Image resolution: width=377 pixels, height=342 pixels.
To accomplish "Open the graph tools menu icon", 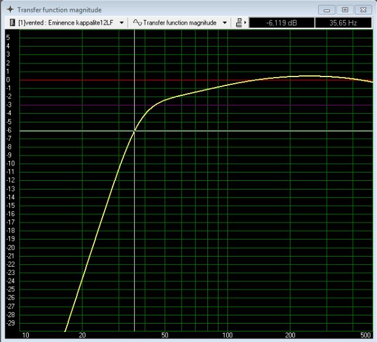I will pyautogui.click(x=239, y=23).
